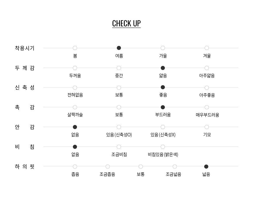Choose 겨울 in the 착용시기 row
254x197 pixels.
pyautogui.click(x=207, y=48)
